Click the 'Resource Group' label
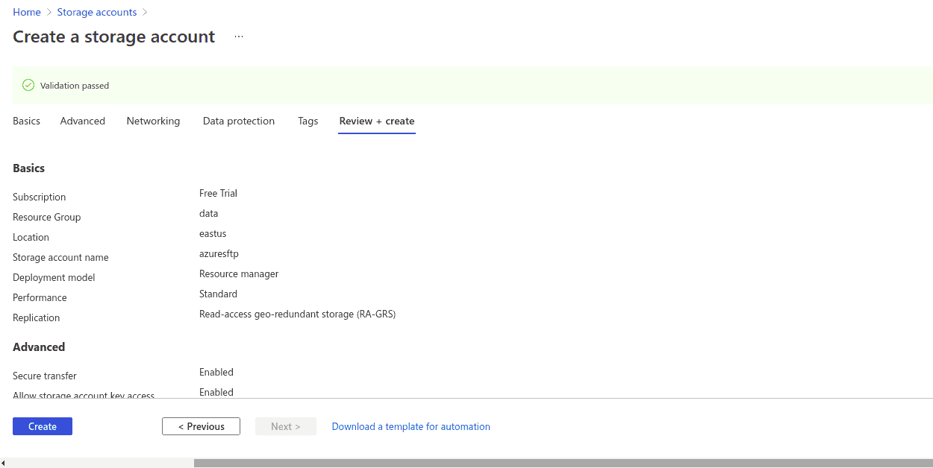933x468 pixels. pos(47,217)
